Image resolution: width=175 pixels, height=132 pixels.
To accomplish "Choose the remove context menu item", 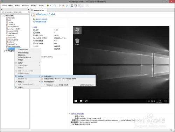I will [28, 60].
